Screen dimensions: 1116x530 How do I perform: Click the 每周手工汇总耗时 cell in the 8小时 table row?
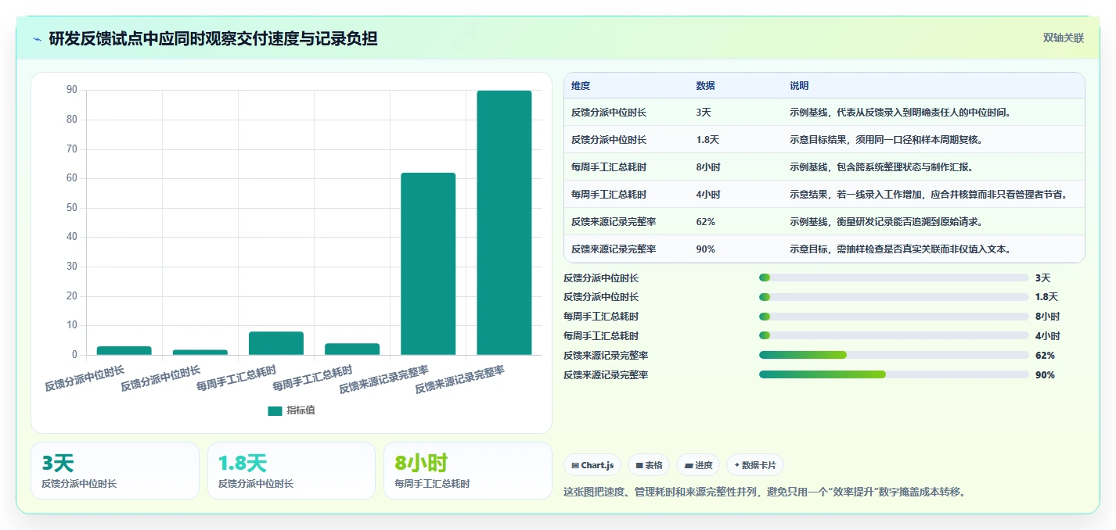pyautogui.click(x=609, y=167)
